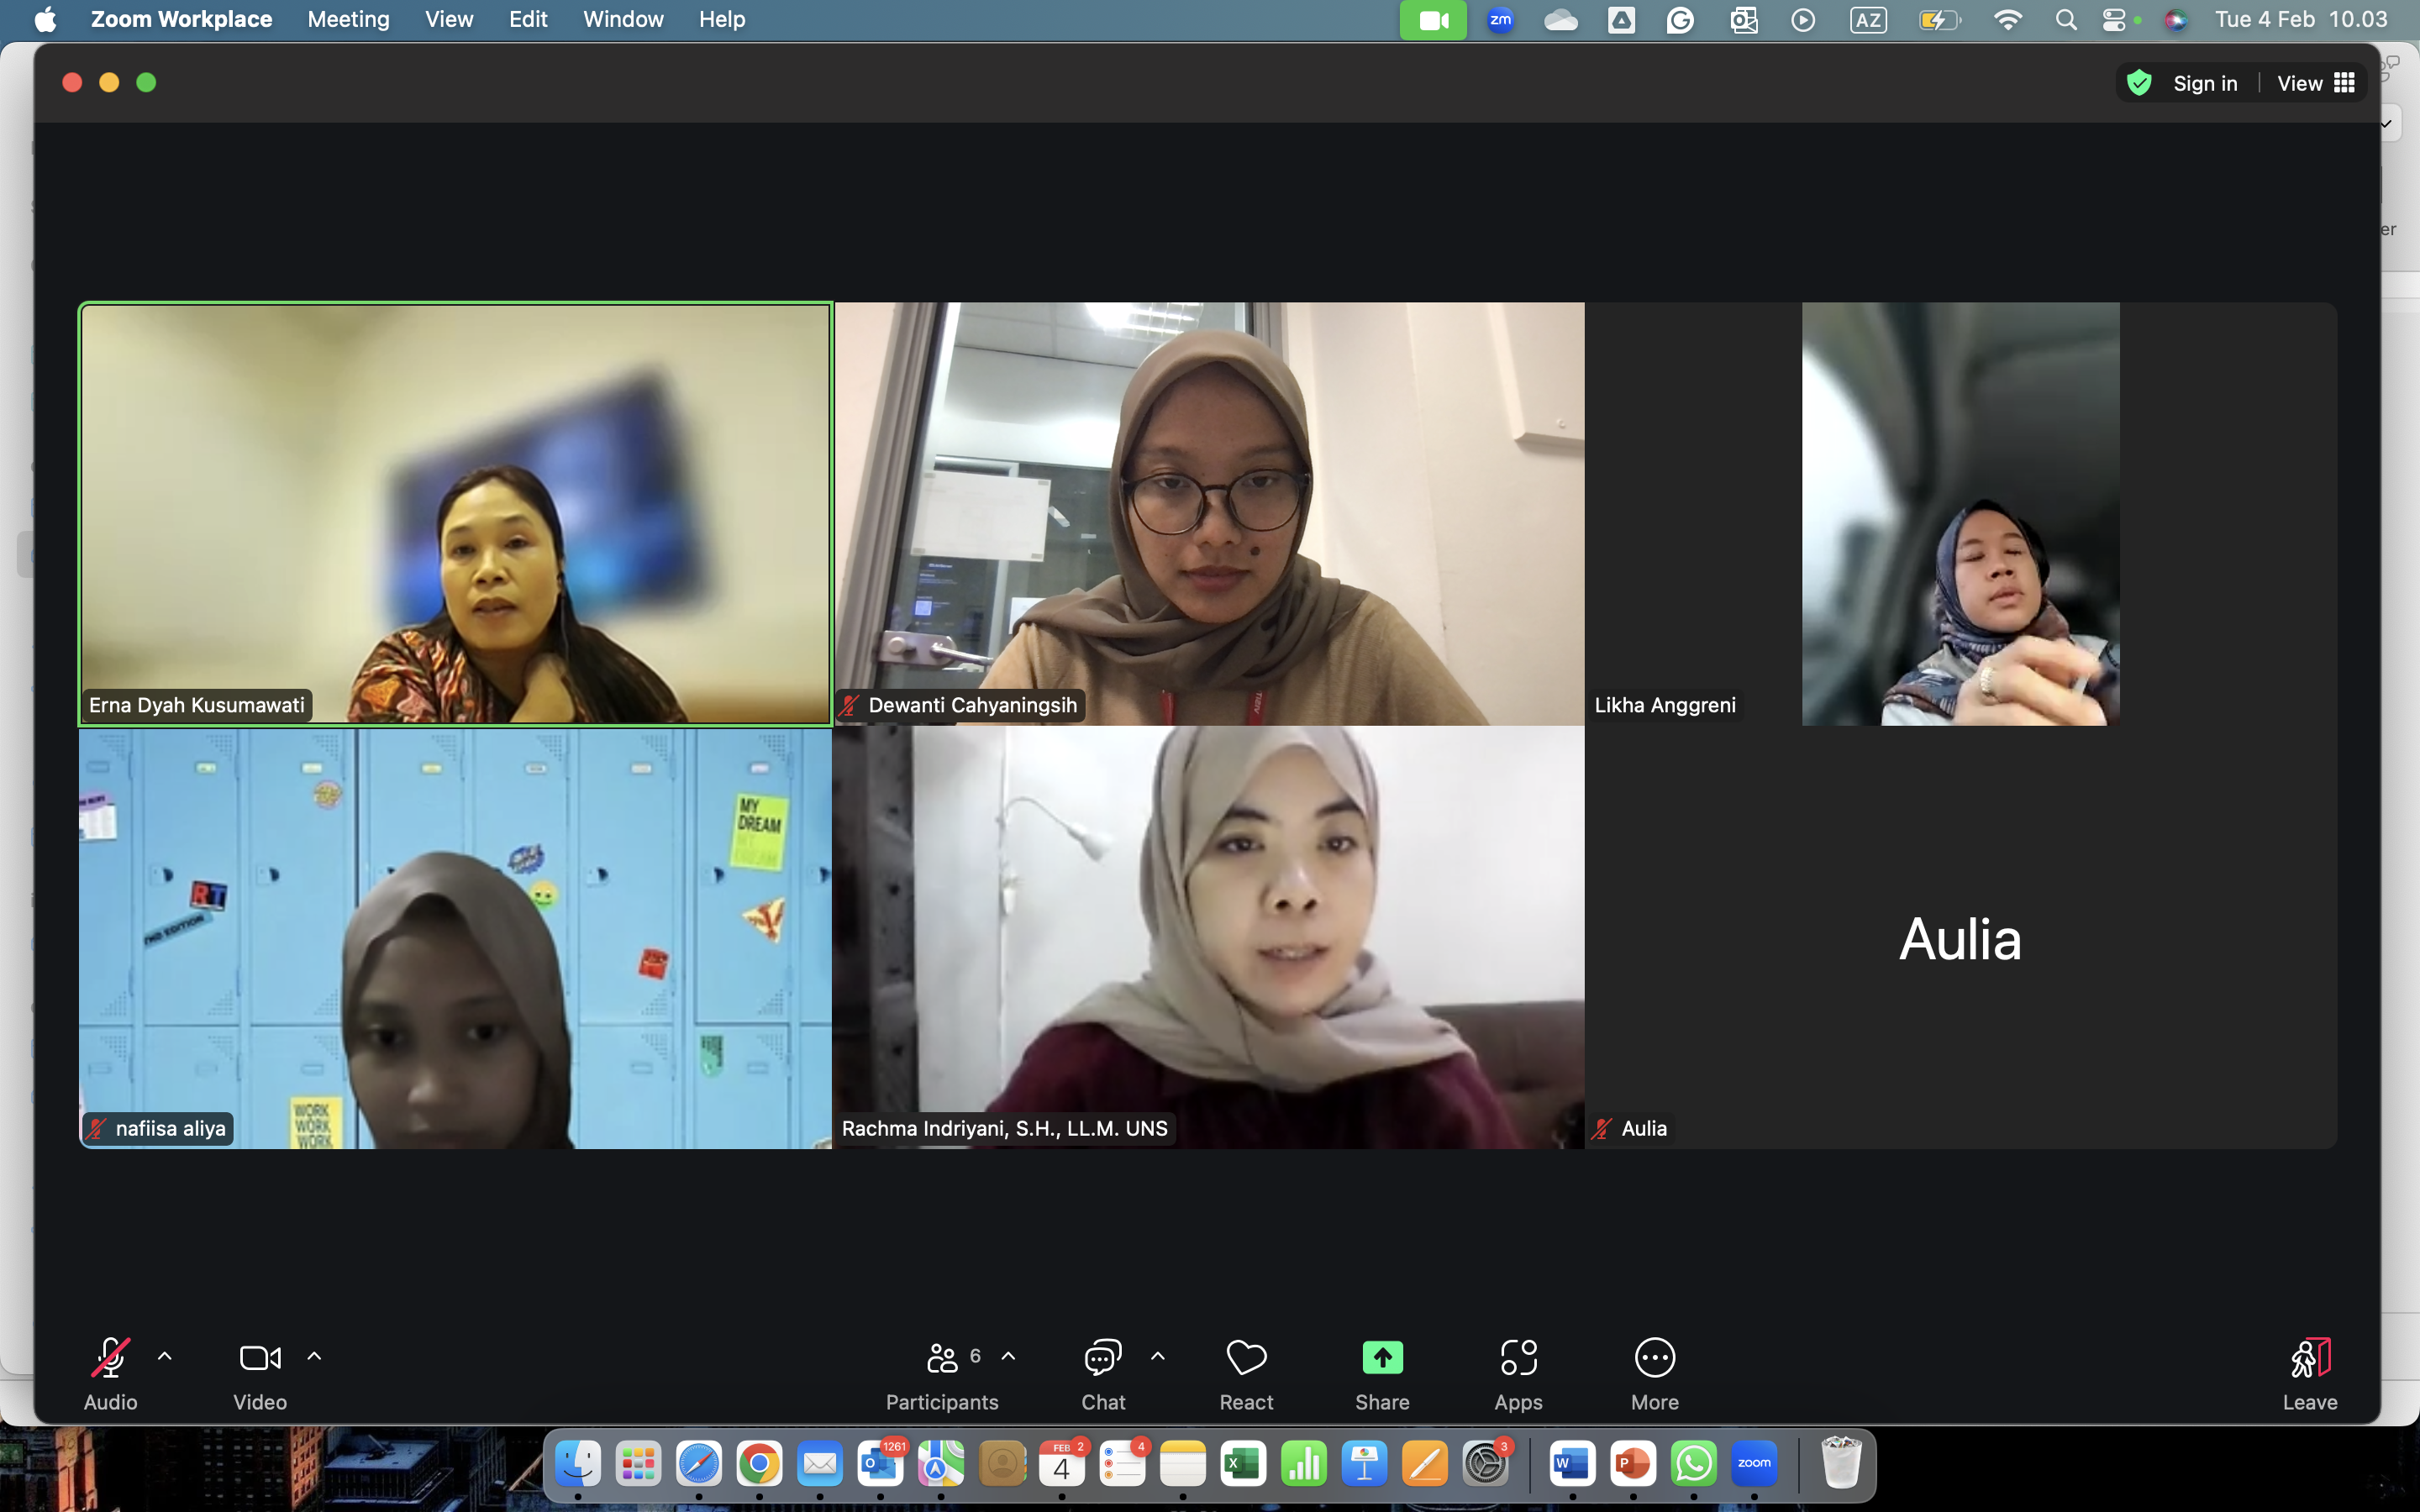
Task: Click the green Share screen icon
Action: coord(1382,1358)
